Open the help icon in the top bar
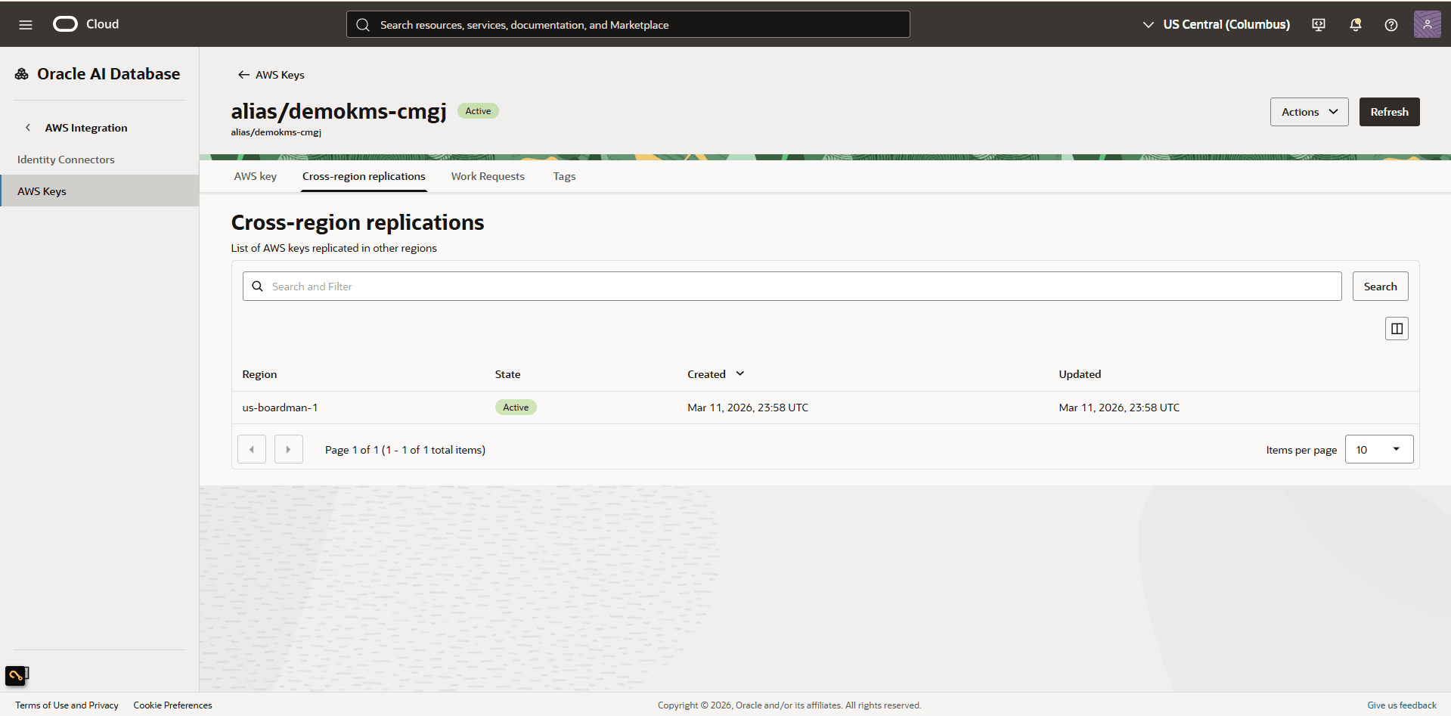This screenshot has width=1451, height=716. point(1391,24)
